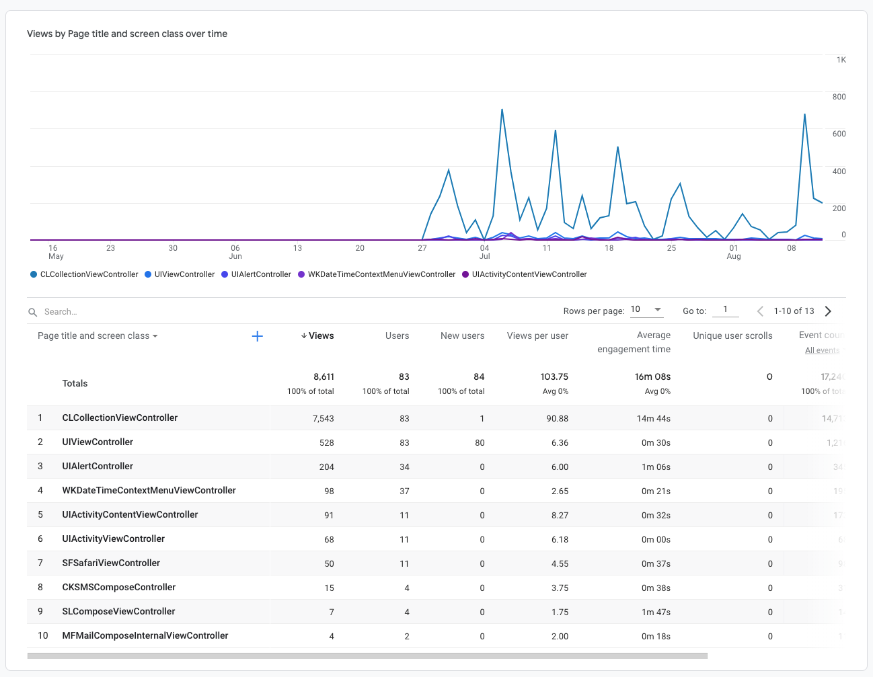Click the search magnifier icon
873x677 pixels.
[x=32, y=312]
